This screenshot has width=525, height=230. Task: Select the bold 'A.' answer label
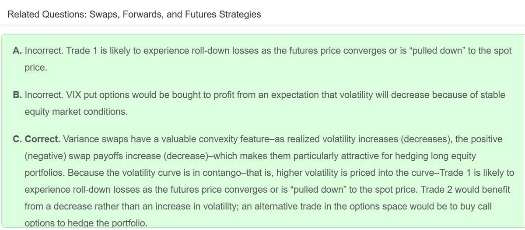(x=18, y=51)
